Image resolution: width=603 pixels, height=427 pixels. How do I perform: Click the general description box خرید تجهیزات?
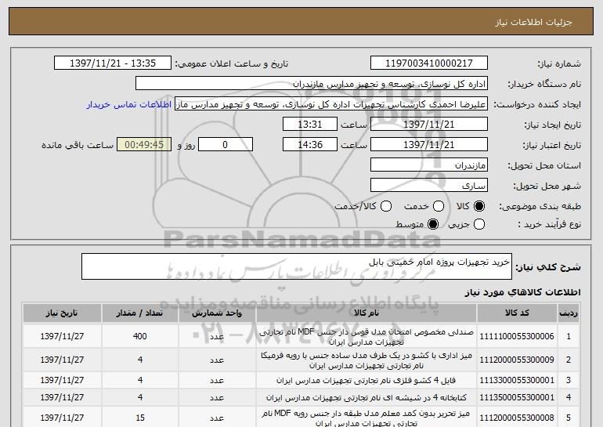pyautogui.click(x=297, y=266)
